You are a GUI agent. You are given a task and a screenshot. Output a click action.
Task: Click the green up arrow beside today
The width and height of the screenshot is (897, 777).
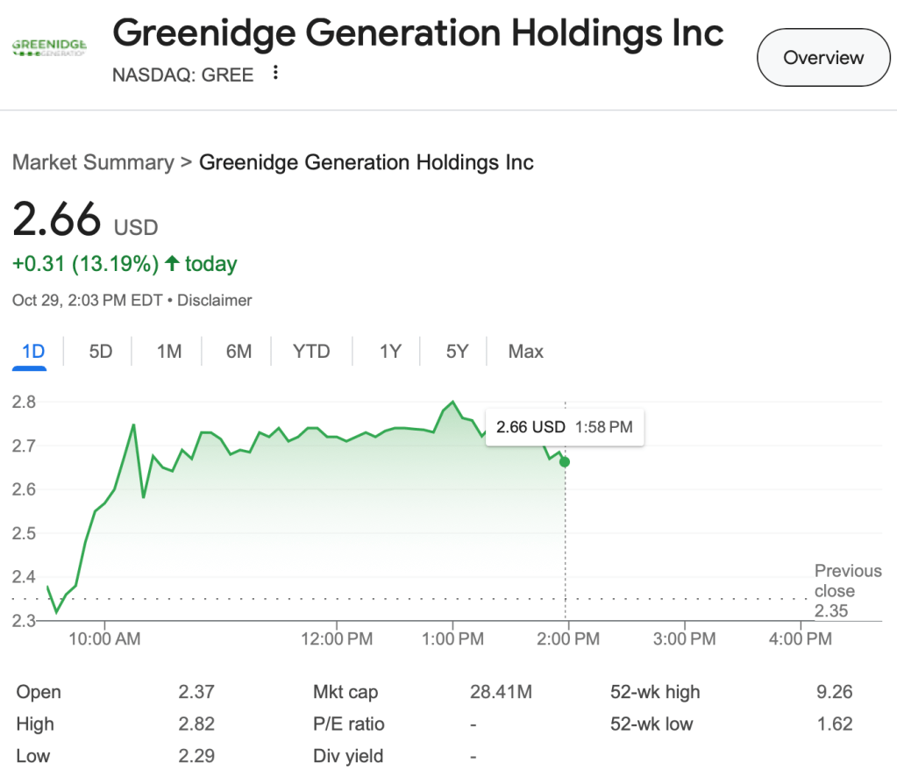[x=172, y=263]
